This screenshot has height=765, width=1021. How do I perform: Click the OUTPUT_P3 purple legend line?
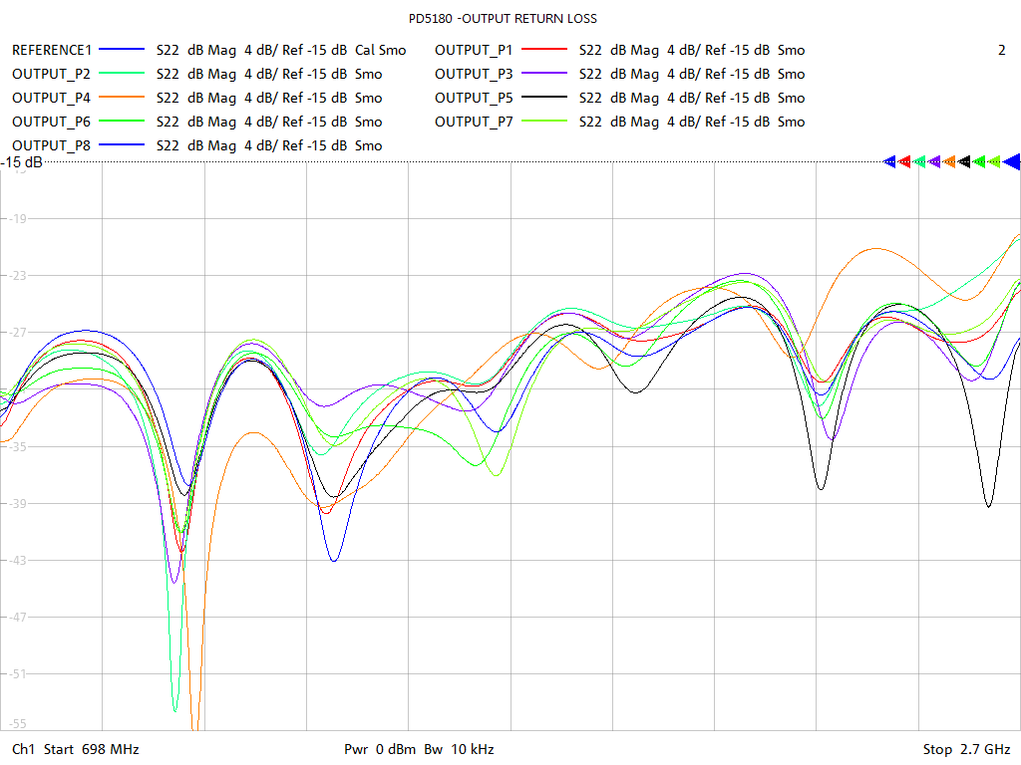pos(544,74)
